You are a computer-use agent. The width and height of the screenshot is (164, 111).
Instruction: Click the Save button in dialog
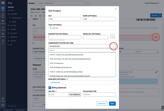click(112, 103)
